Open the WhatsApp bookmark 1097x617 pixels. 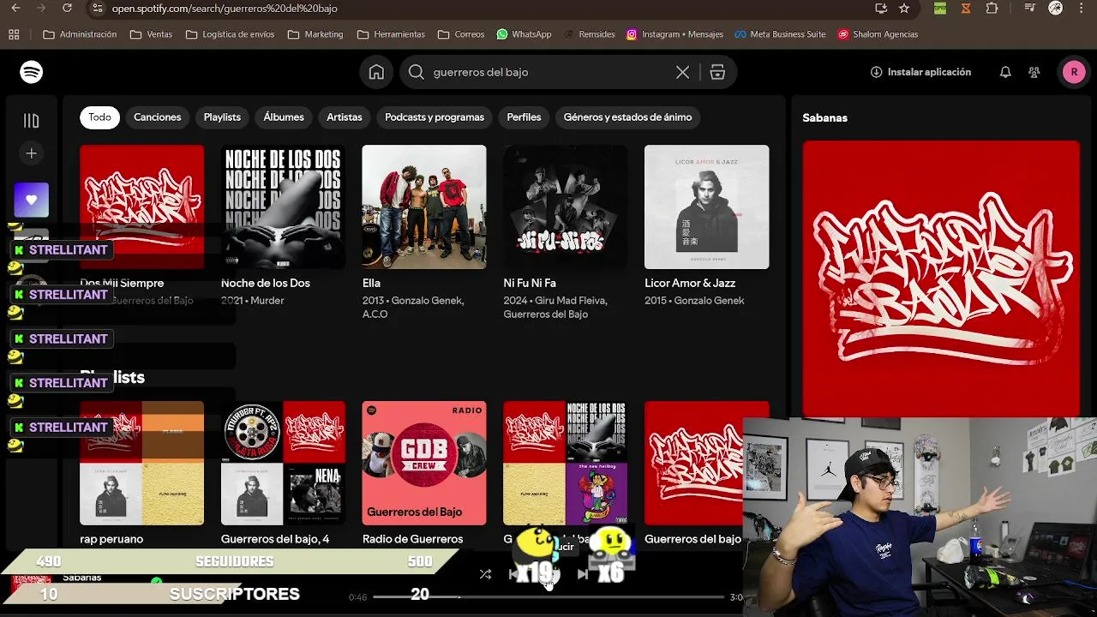[x=524, y=35]
